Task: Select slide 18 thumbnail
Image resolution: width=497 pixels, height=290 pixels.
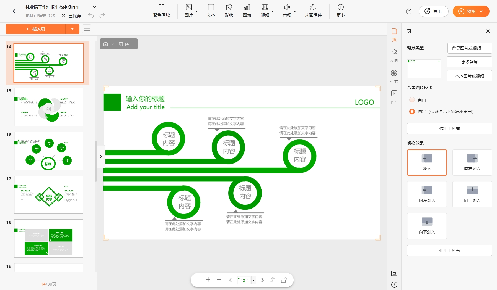Action: coord(49,238)
